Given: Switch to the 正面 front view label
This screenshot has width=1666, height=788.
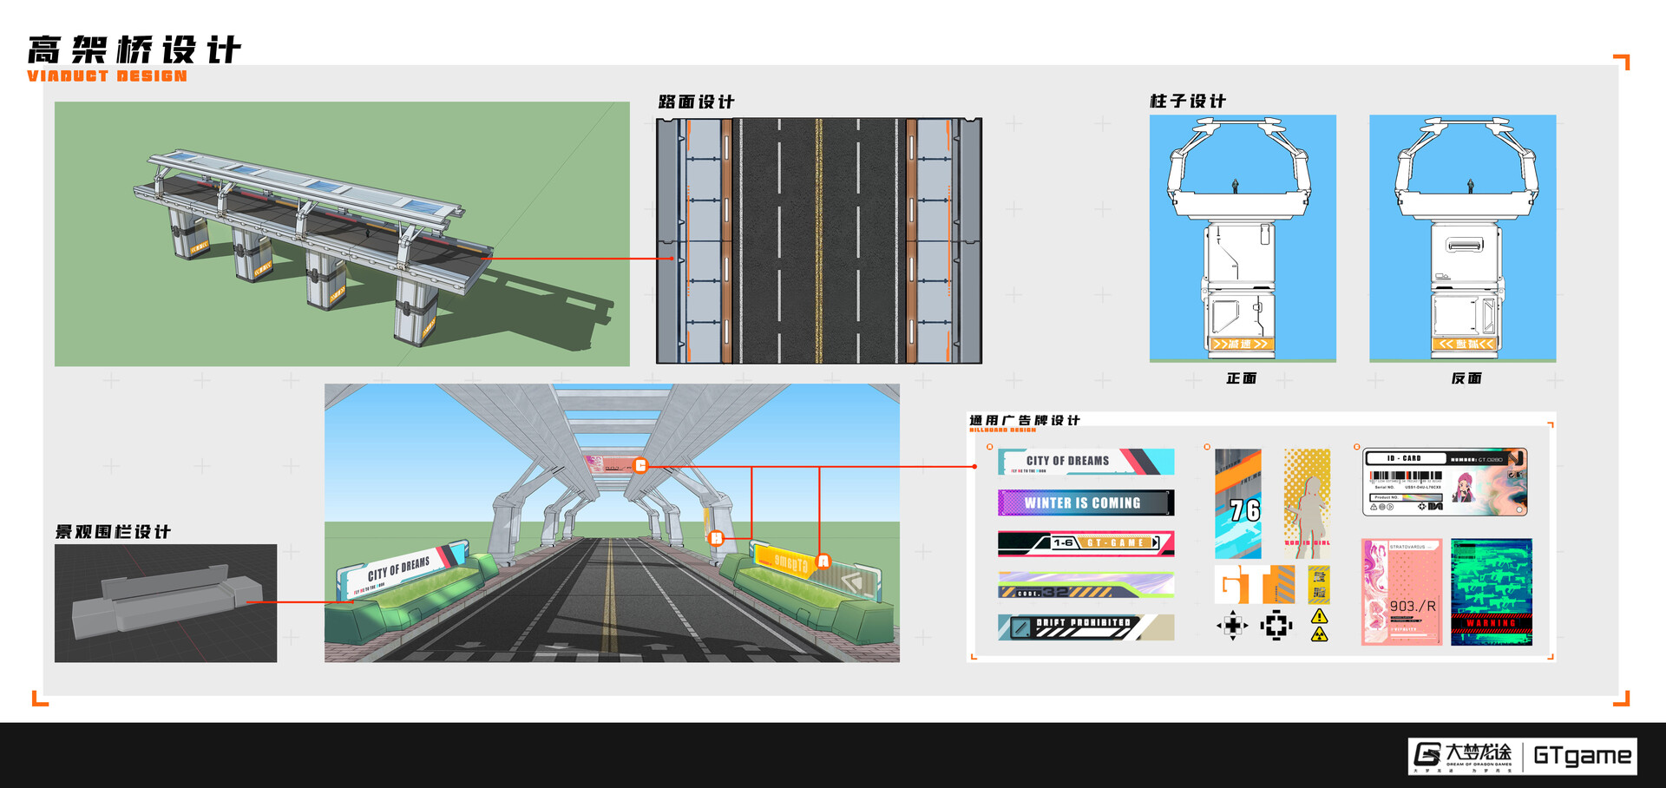Looking at the screenshot, I should 1241,379.
